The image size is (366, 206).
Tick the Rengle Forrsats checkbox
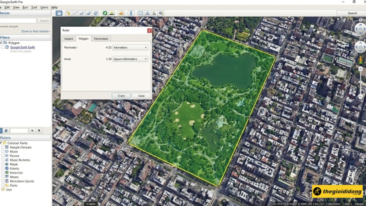tap(3, 147)
